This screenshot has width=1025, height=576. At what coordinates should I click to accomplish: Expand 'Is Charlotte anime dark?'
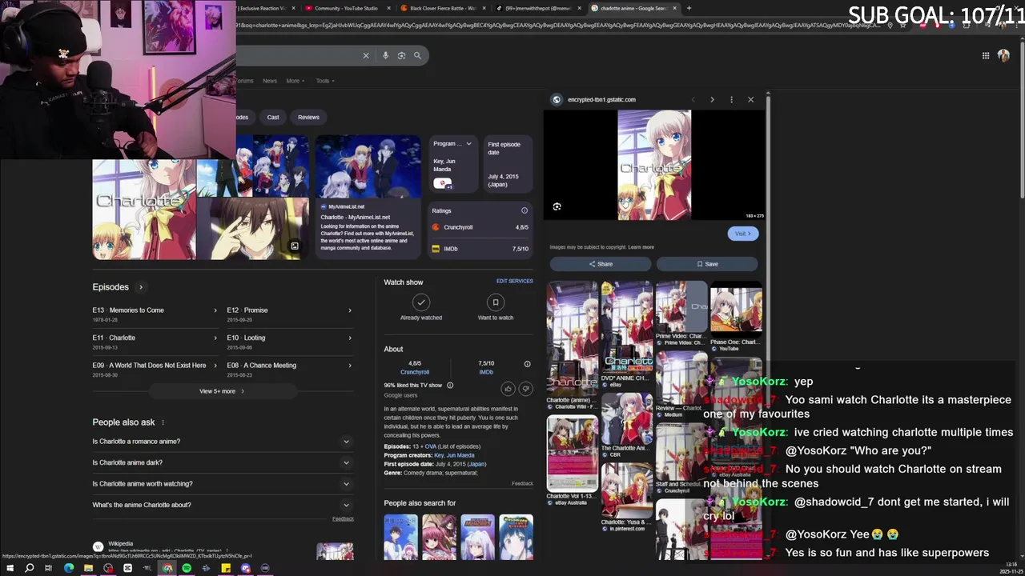tap(222, 462)
